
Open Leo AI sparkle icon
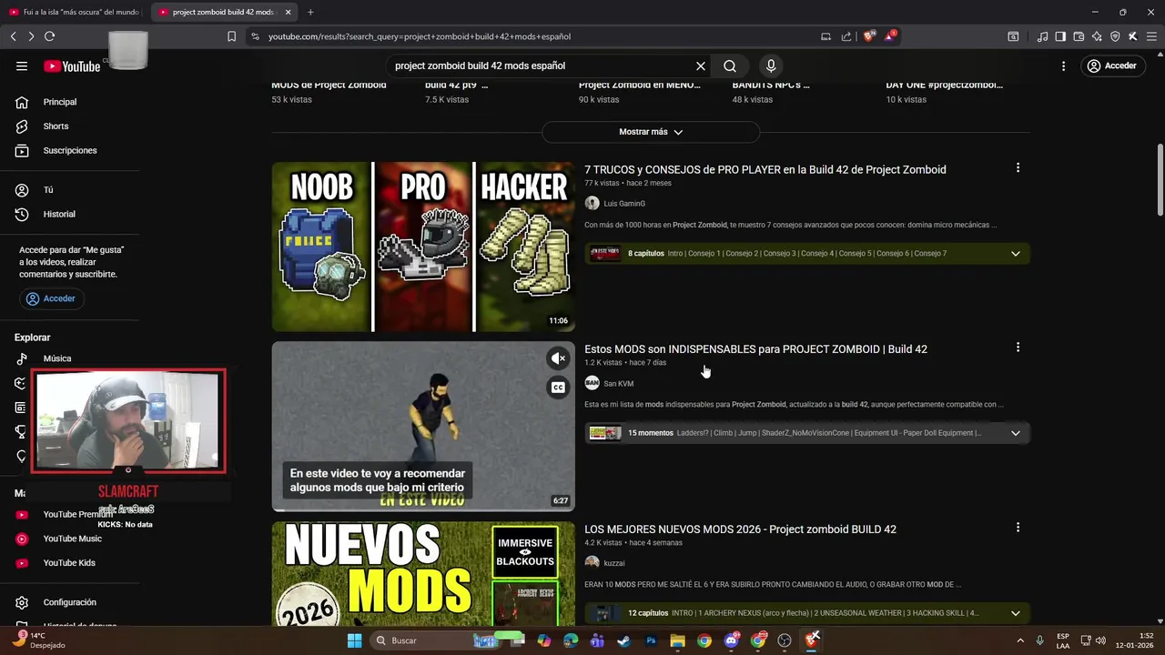pos(1097,36)
